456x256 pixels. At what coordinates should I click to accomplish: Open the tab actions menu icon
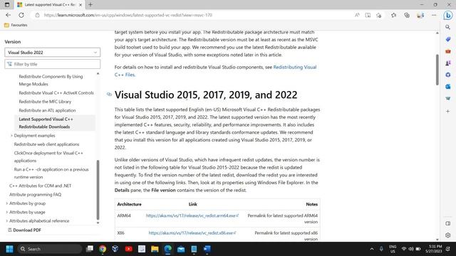pos(7,5)
